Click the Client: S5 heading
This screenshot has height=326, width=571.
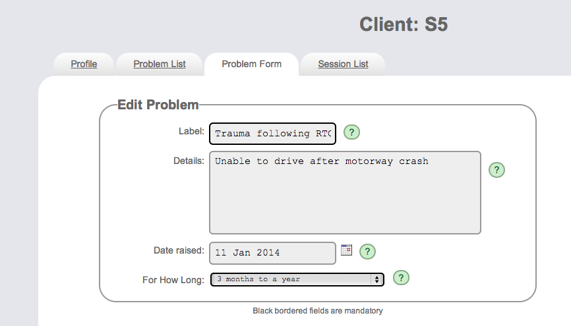coord(404,24)
